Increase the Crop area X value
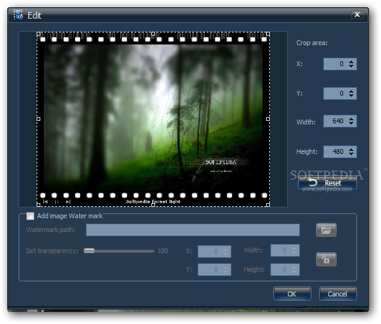 pyautogui.click(x=351, y=62)
